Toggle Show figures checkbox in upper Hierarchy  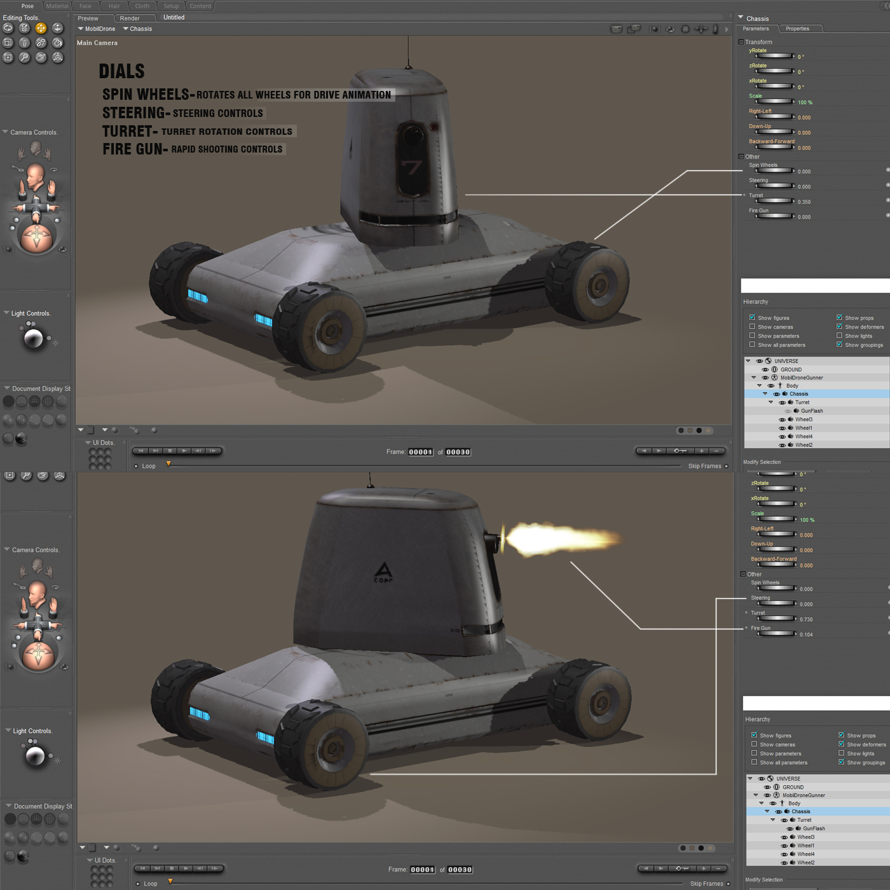point(752,317)
